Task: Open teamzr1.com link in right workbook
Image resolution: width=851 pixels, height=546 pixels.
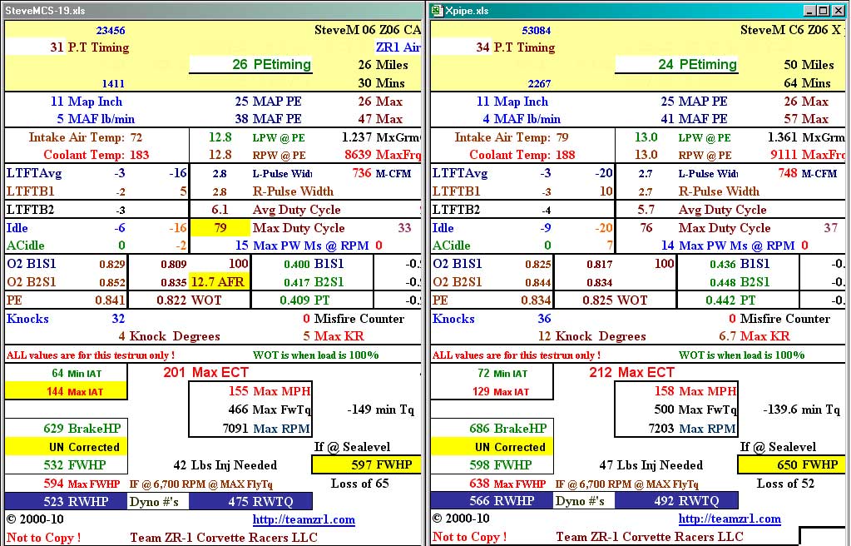Action: (730, 519)
